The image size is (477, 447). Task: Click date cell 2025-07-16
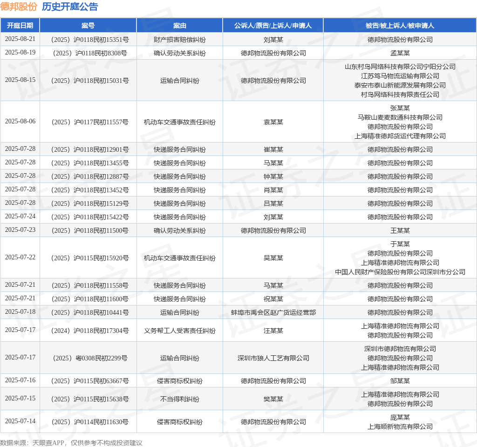(x=20, y=380)
